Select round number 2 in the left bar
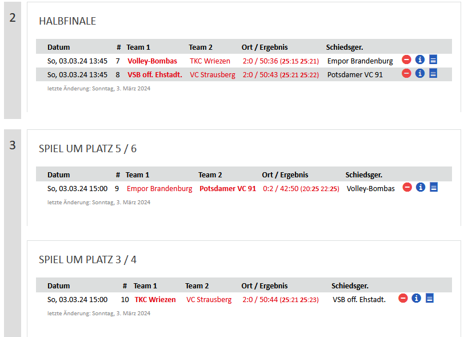Viewport: 464px width, 337px height. coord(13,18)
